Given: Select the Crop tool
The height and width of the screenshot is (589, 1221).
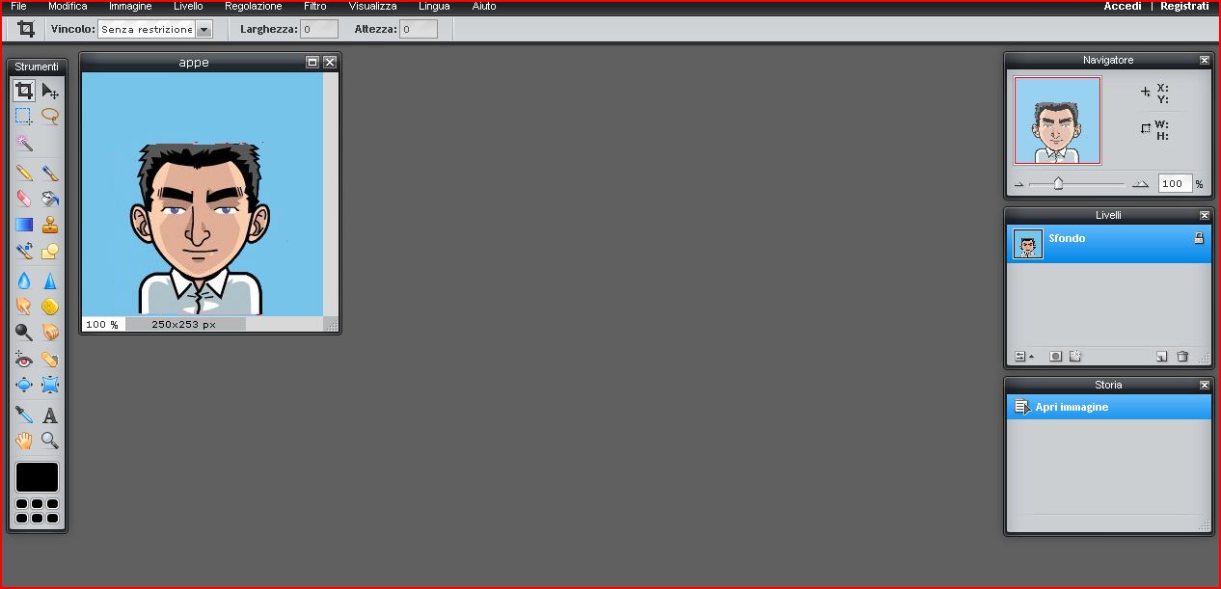Looking at the screenshot, I should tap(23, 89).
